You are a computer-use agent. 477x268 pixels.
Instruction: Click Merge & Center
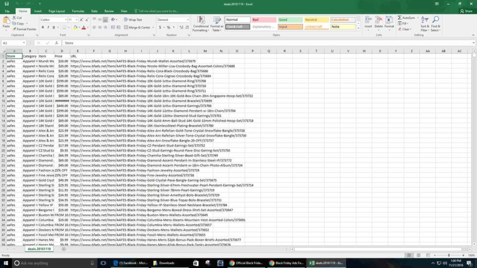click(x=137, y=27)
